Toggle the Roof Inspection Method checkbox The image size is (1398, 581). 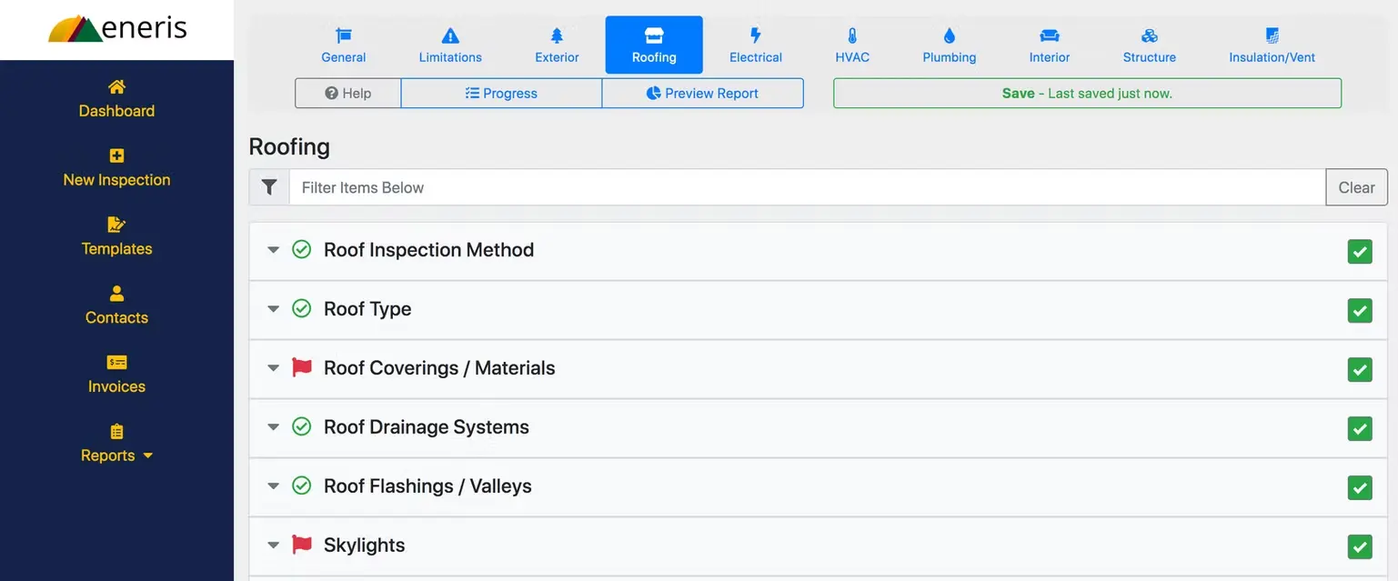[1360, 251]
